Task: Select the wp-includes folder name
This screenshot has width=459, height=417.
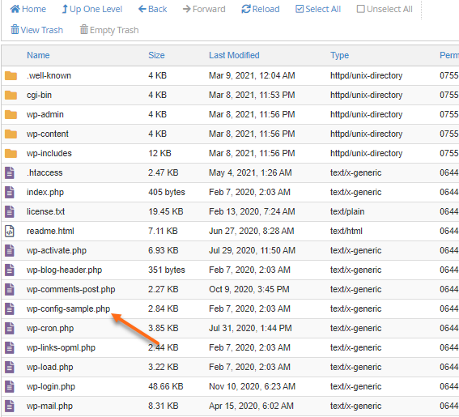Action: tap(49, 154)
